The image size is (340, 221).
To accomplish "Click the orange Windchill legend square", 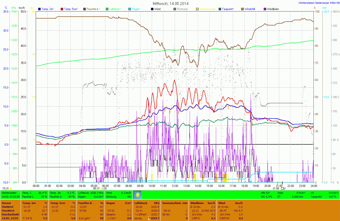I will (243, 9).
